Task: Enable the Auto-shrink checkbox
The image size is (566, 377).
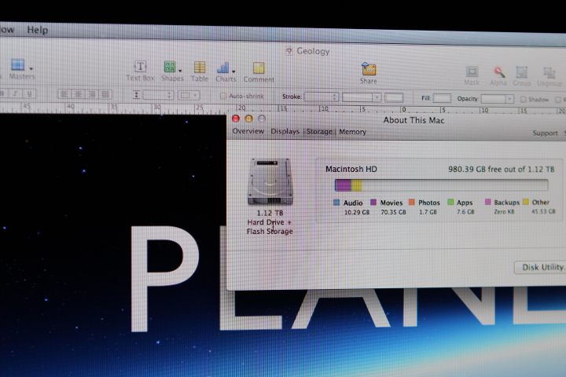Action: point(223,97)
